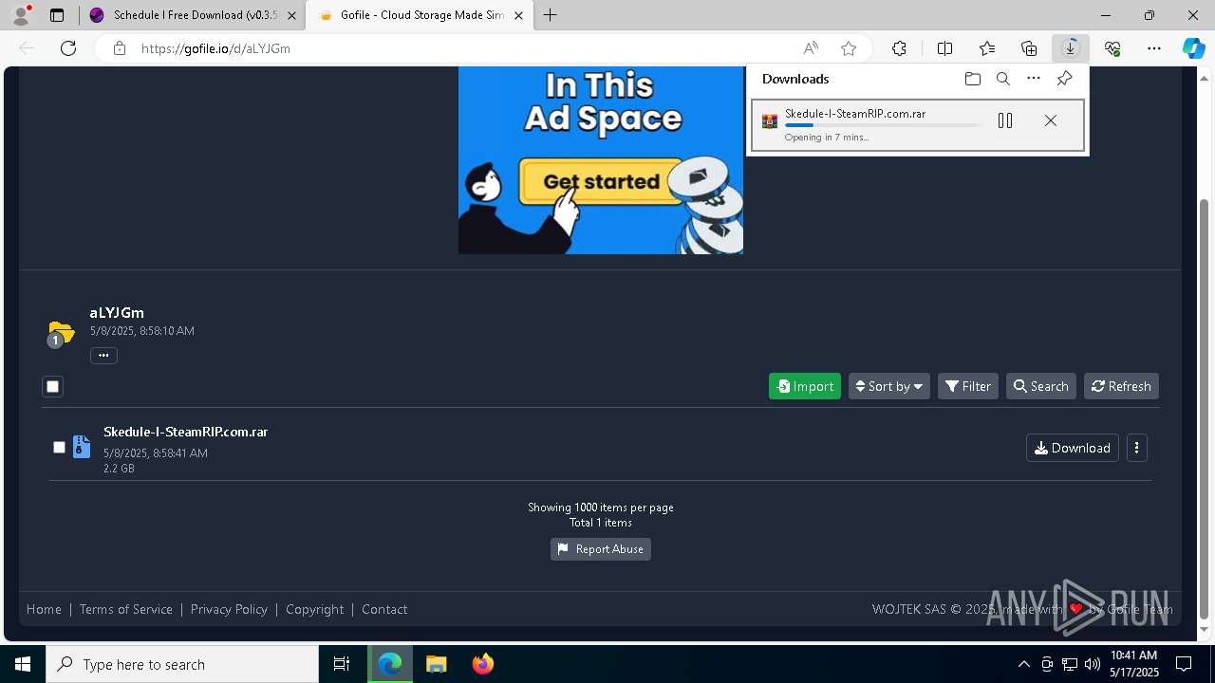Tick the select-all checkbox
Screen dimensions: 1215x683
pos(52,386)
